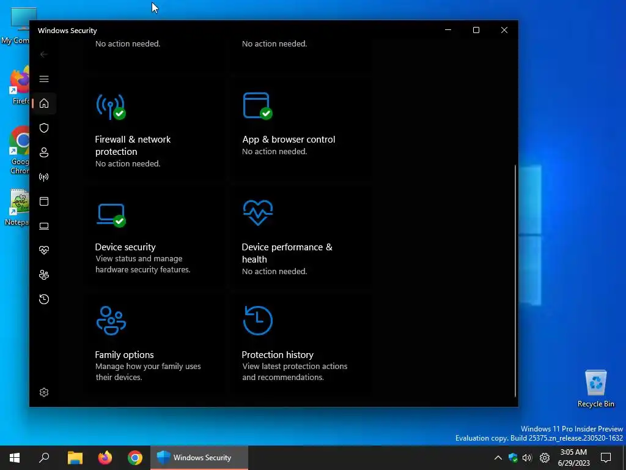Open App & browser control sidebar icon
The image size is (626, 470).
[x=44, y=201]
